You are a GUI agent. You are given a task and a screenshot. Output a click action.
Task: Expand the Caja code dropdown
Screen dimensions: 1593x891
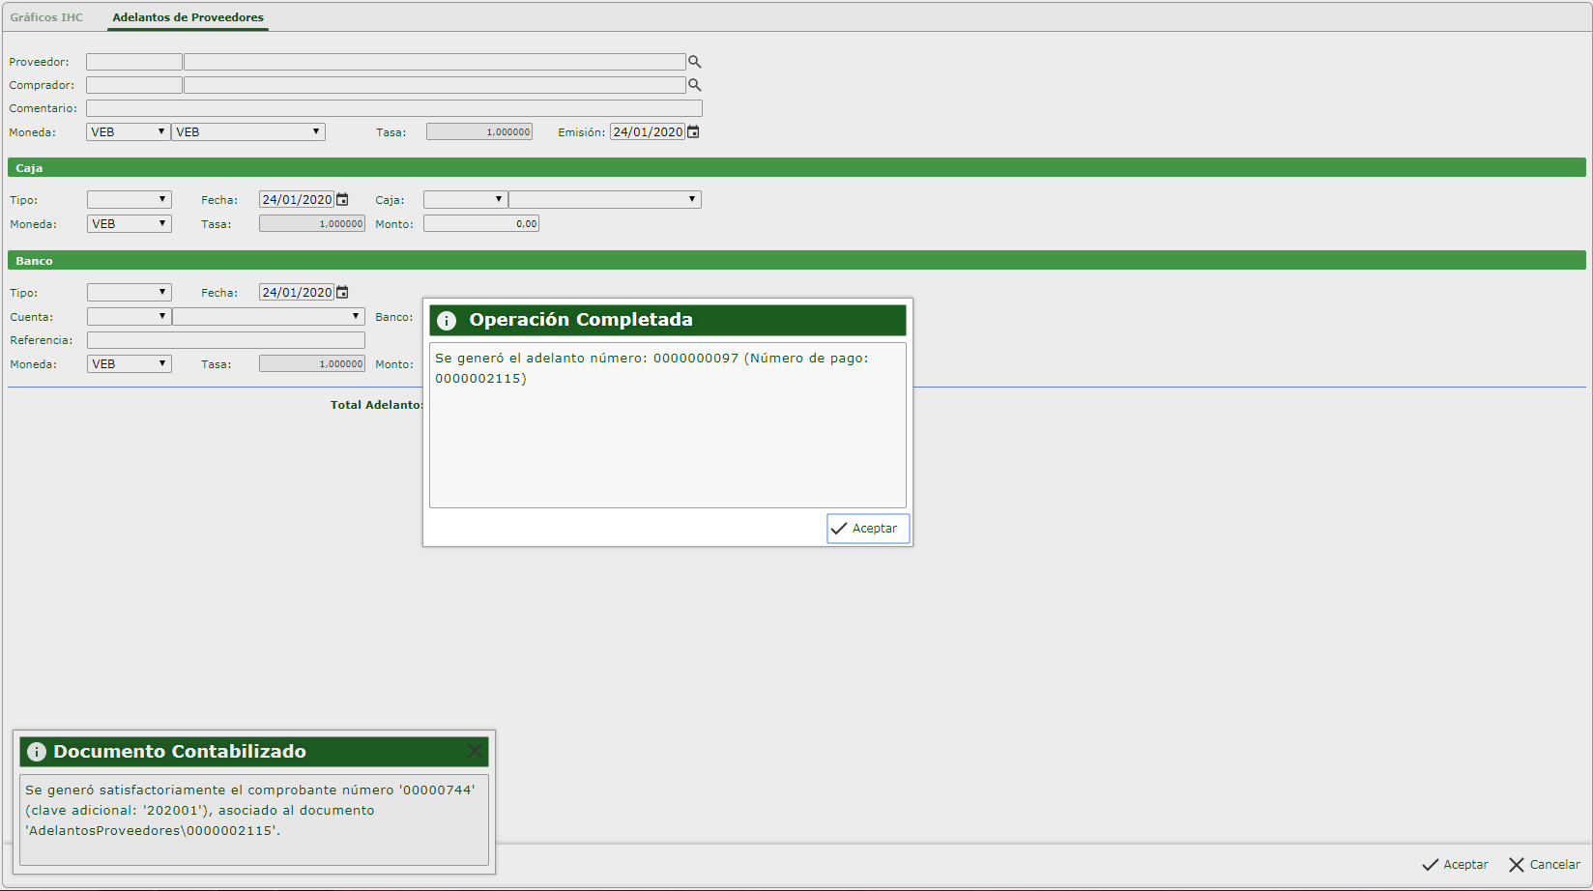point(465,200)
